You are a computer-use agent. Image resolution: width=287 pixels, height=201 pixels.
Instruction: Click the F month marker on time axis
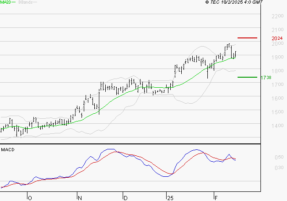216,198
